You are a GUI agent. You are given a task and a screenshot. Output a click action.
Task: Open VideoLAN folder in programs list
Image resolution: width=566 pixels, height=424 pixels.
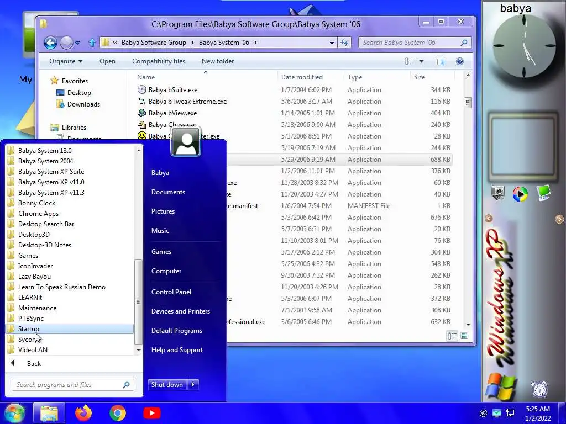click(69, 349)
